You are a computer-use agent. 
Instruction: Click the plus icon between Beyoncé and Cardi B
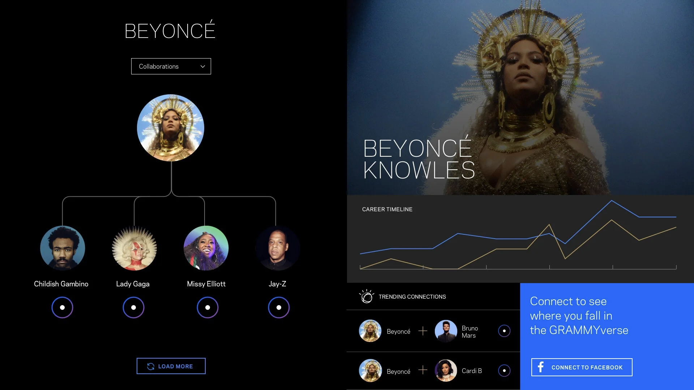[x=423, y=370]
